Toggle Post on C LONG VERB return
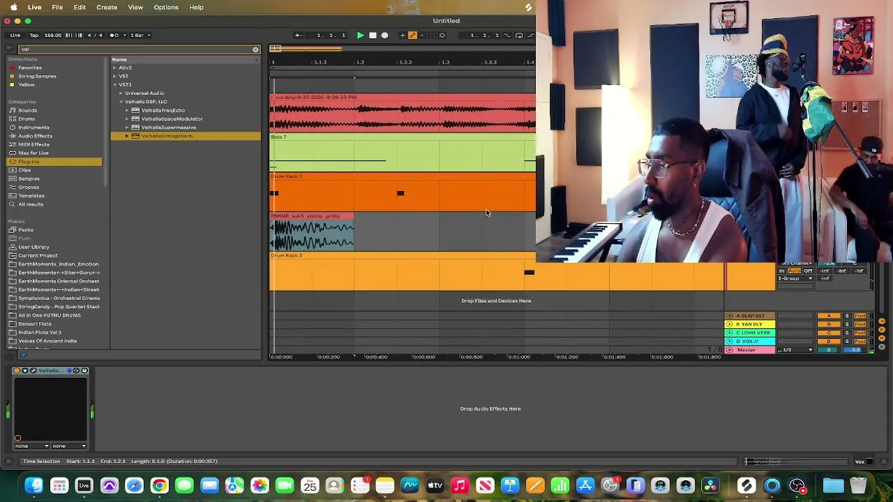The image size is (893, 502). [x=860, y=333]
